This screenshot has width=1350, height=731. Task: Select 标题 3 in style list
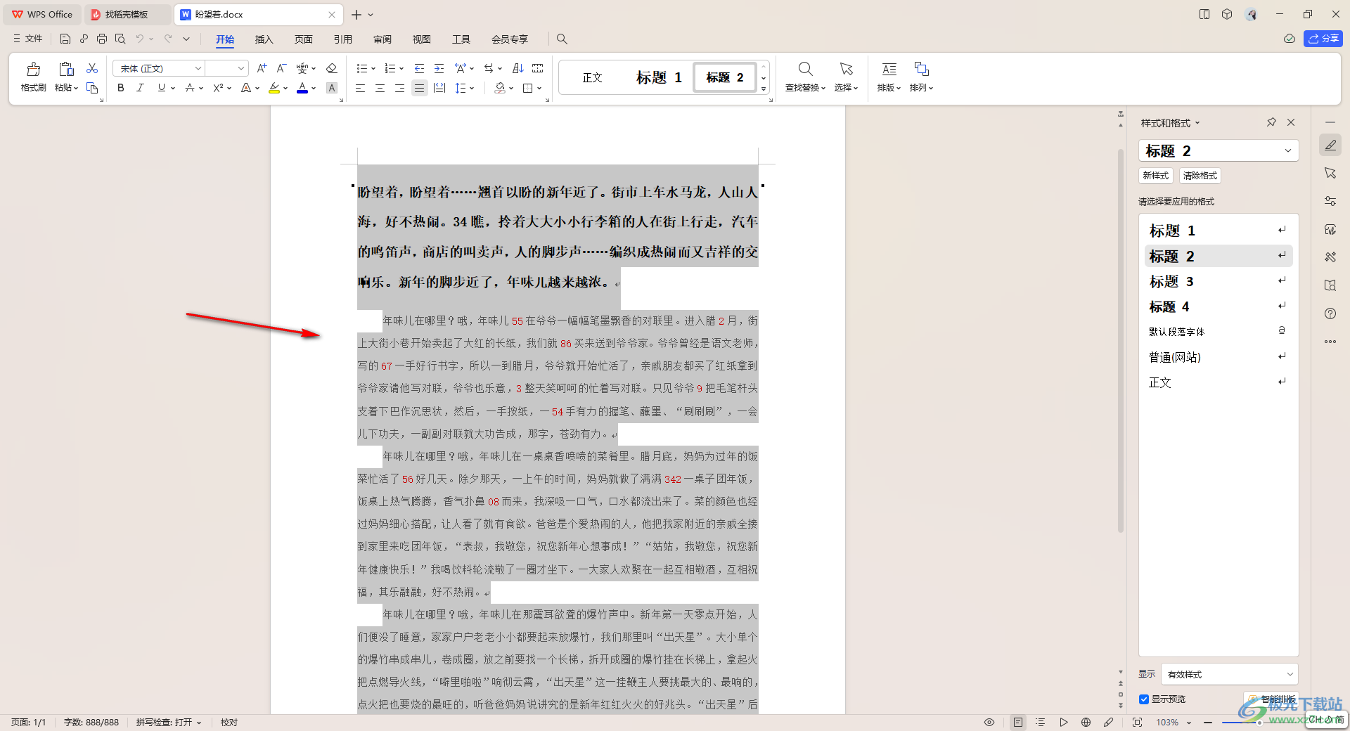click(1219, 281)
